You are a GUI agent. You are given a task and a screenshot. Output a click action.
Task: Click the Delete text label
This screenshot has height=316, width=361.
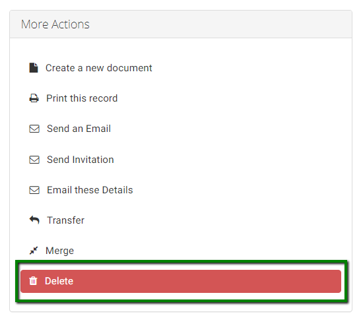coord(59,281)
